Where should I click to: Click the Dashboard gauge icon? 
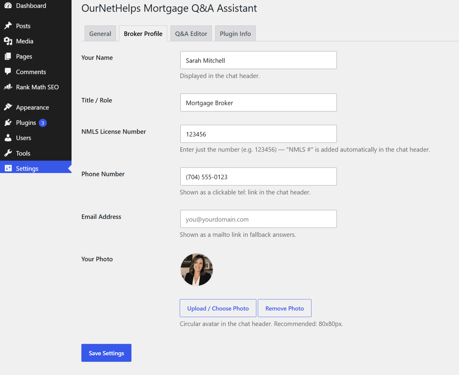click(x=8, y=5)
